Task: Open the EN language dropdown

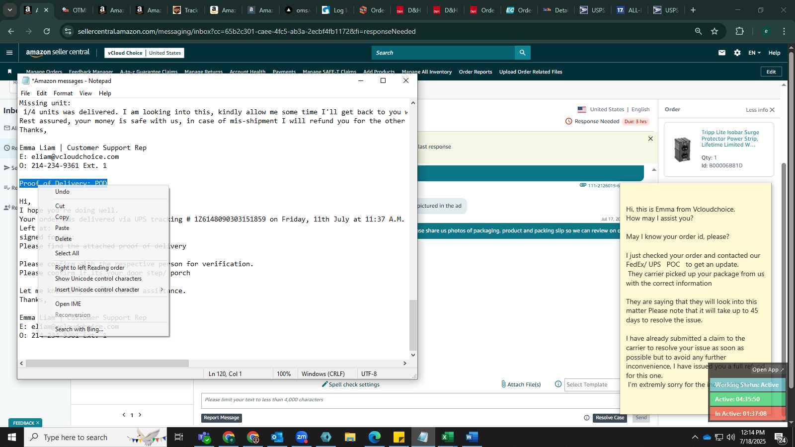Action: click(x=754, y=53)
